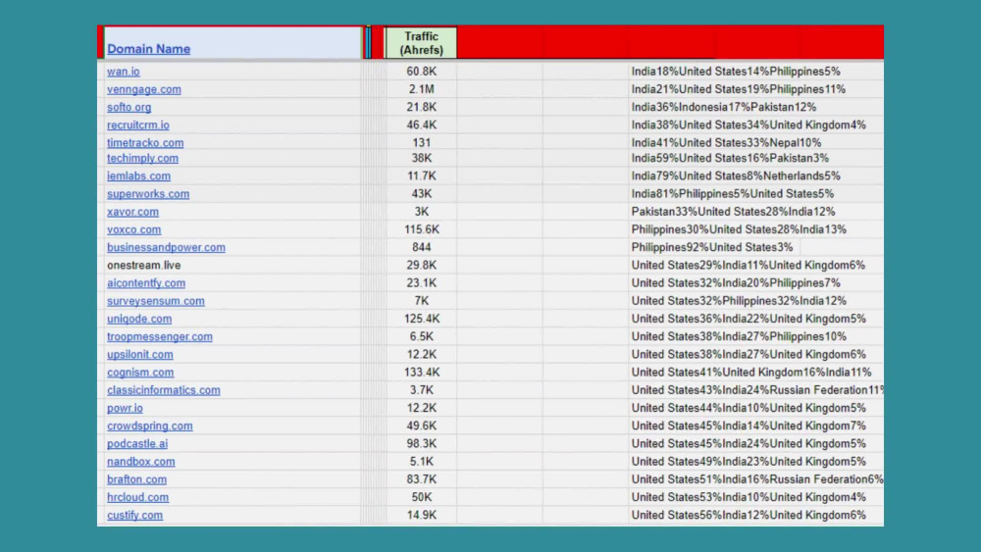Select the 46.4K traffic cell
This screenshot has width=981, height=552.
[x=421, y=125]
